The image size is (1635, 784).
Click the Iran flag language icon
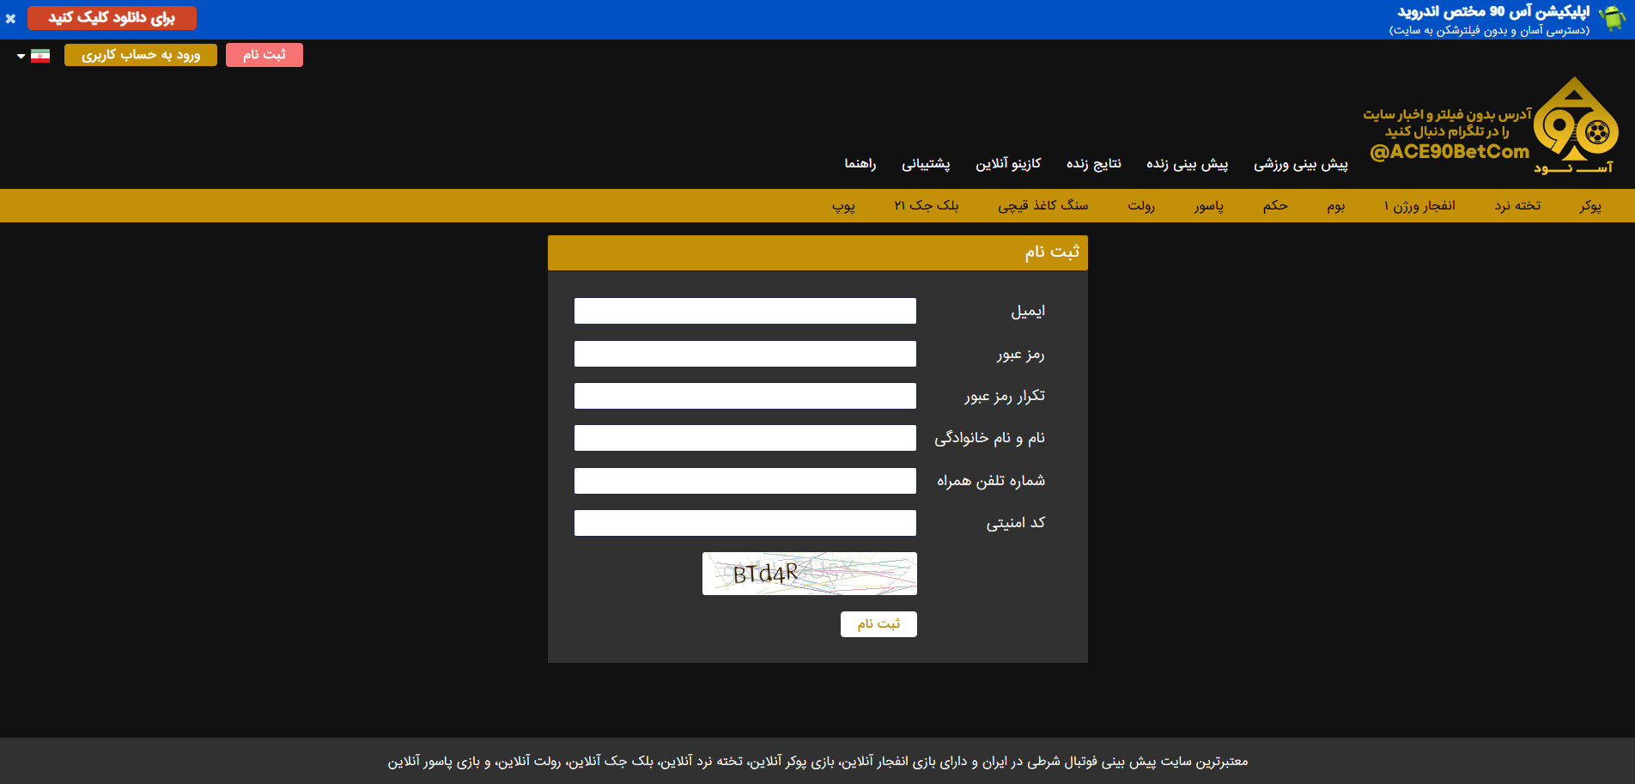[40, 56]
